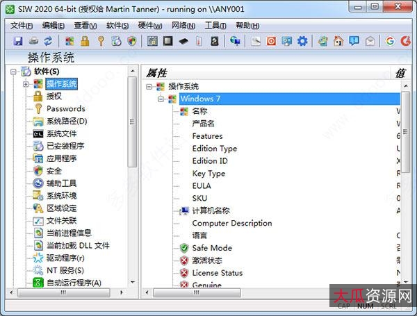Click the Save (floppy disk) toolbar icon
417x316 pixels.
pos(18,41)
